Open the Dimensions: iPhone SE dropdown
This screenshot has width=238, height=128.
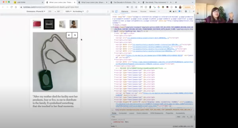36,12
